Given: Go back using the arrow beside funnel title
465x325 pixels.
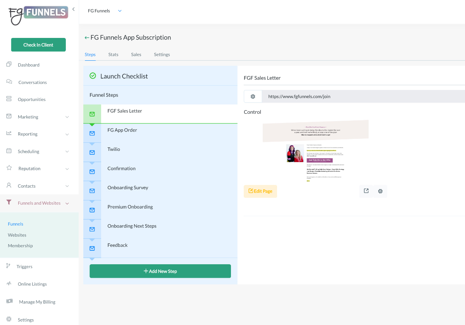Looking at the screenshot, I should [87, 38].
